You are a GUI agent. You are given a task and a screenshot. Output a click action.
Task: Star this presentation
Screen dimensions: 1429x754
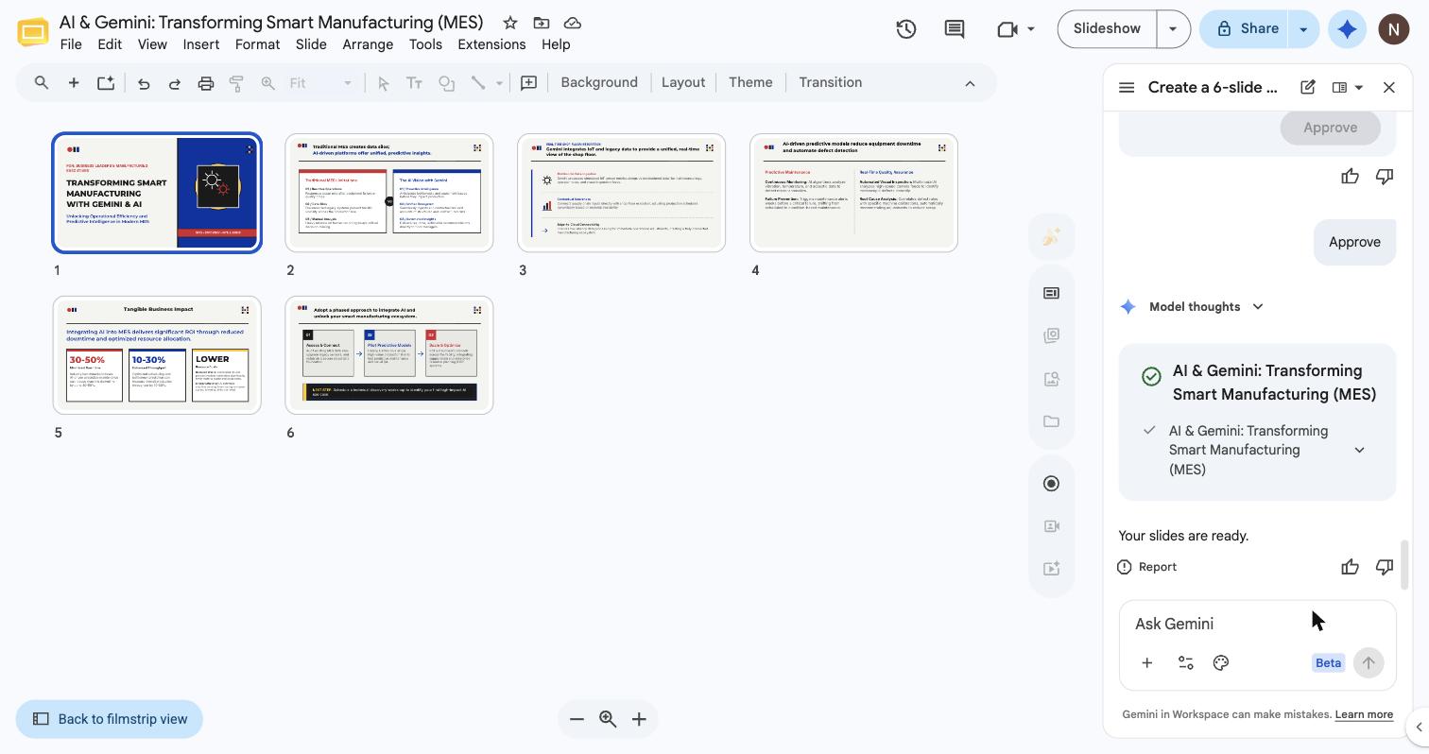[x=509, y=23]
